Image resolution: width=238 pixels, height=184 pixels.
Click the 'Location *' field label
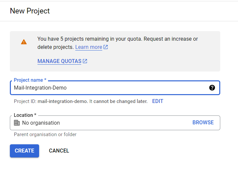[x=25, y=115]
